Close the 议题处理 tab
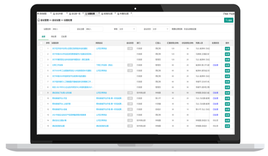This screenshot has width=268, height=156. pyautogui.click(x=99, y=13)
